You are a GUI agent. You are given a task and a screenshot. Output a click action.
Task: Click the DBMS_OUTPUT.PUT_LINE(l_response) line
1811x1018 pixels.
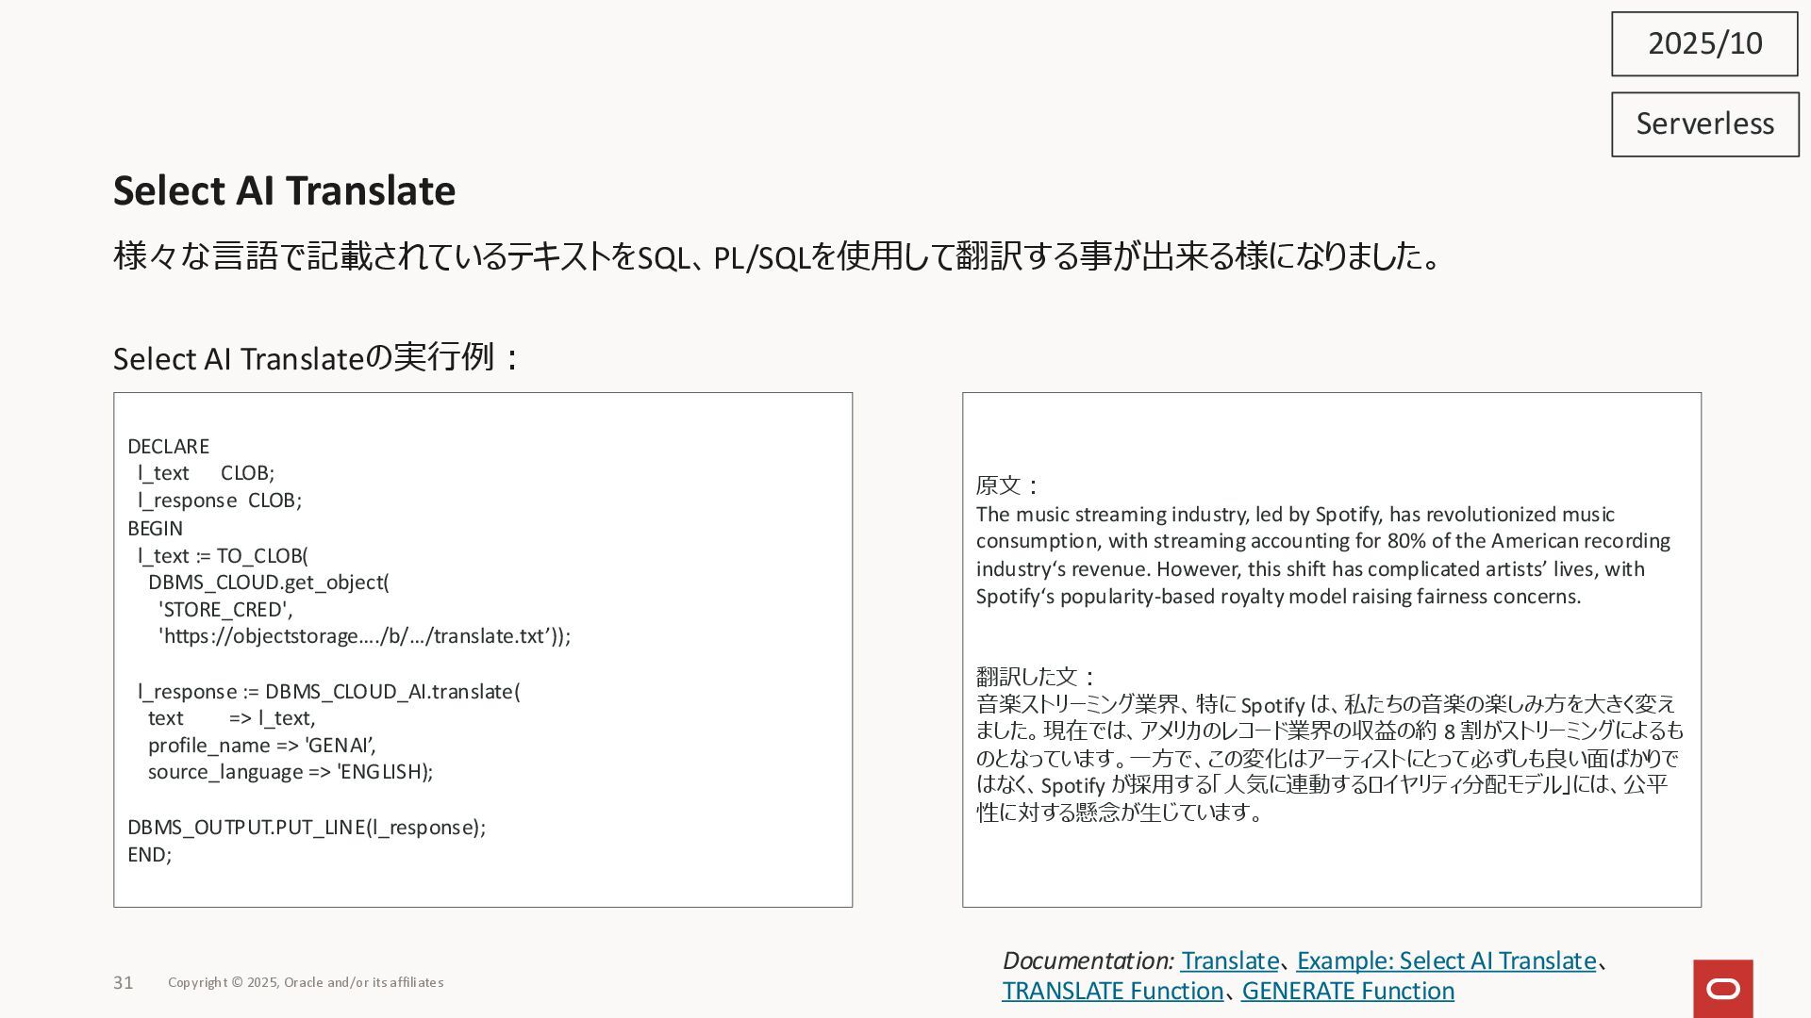pos(306,827)
